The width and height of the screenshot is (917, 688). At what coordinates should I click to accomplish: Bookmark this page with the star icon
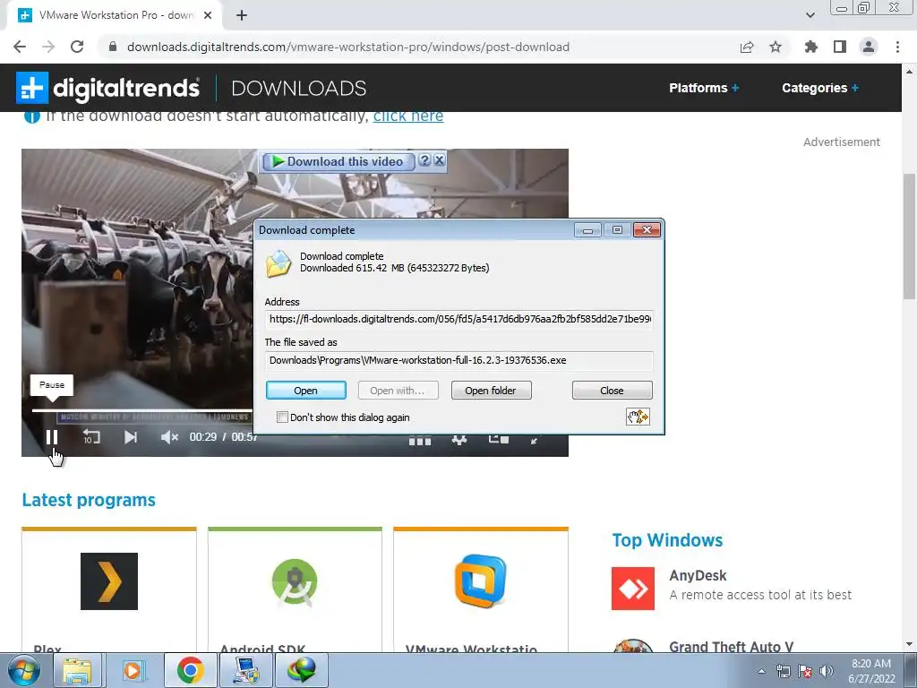pyautogui.click(x=776, y=47)
